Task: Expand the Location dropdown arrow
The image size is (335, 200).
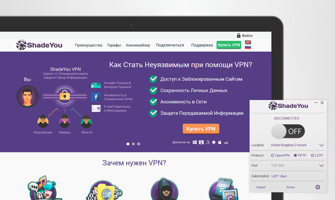Action: pos(321,145)
